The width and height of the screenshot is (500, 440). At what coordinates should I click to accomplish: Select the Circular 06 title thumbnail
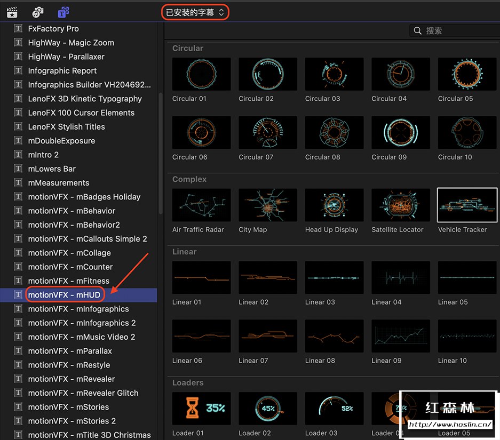click(x=201, y=133)
